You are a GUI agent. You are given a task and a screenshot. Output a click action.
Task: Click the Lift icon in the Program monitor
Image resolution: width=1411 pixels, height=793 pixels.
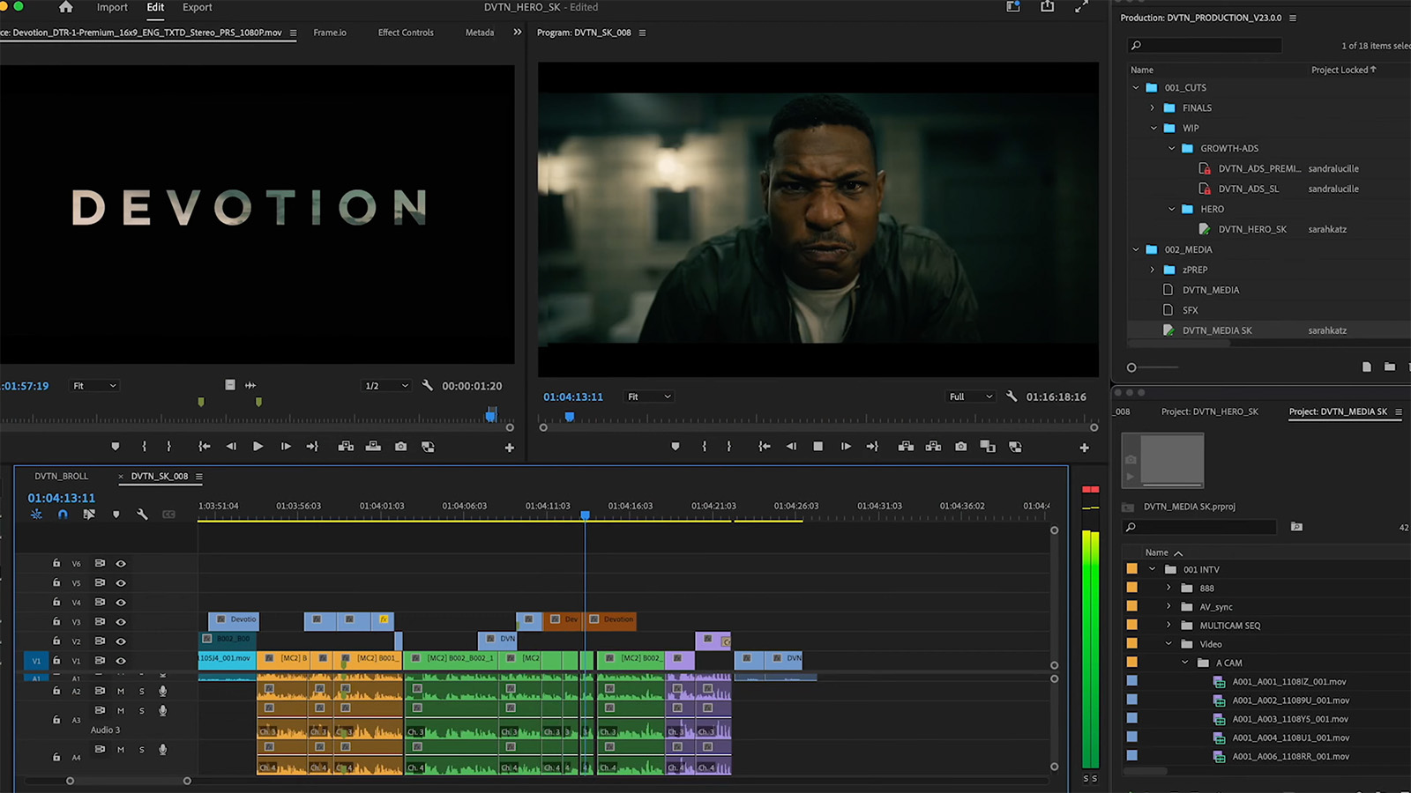click(906, 447)
